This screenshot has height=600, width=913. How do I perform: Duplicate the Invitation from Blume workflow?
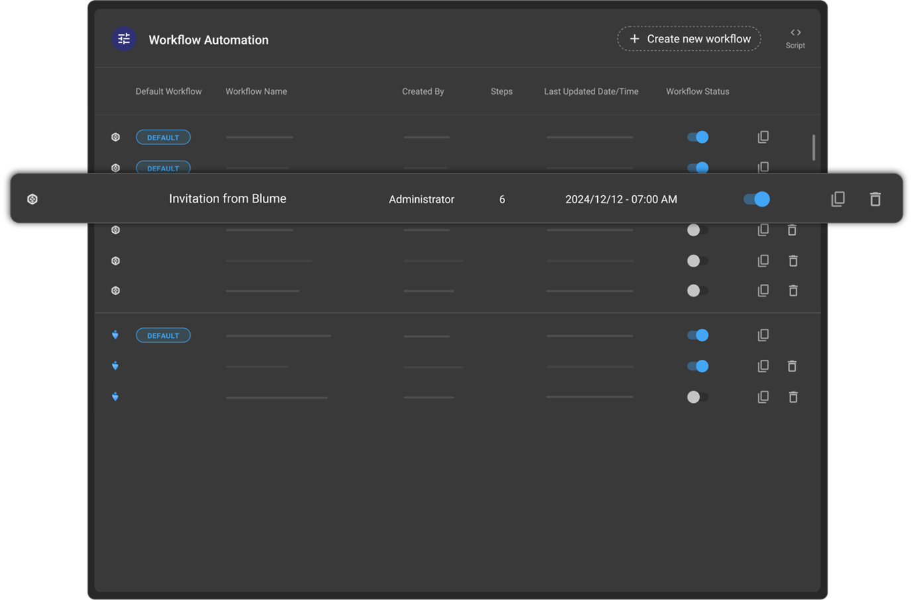pyautogui.click(x=838, y=199)
